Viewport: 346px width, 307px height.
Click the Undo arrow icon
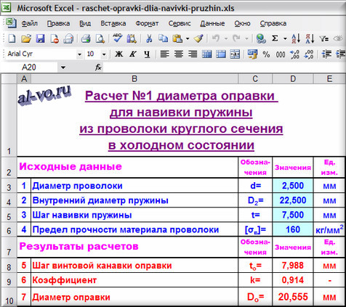(216, 38)
